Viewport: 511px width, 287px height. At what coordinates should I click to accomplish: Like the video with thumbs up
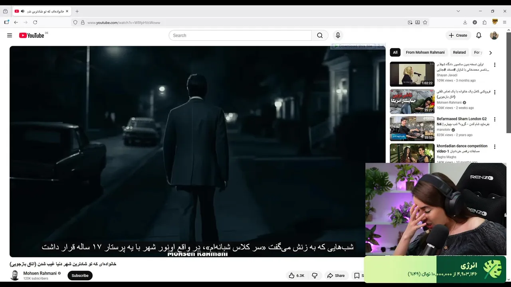click(x=296, y=275)
